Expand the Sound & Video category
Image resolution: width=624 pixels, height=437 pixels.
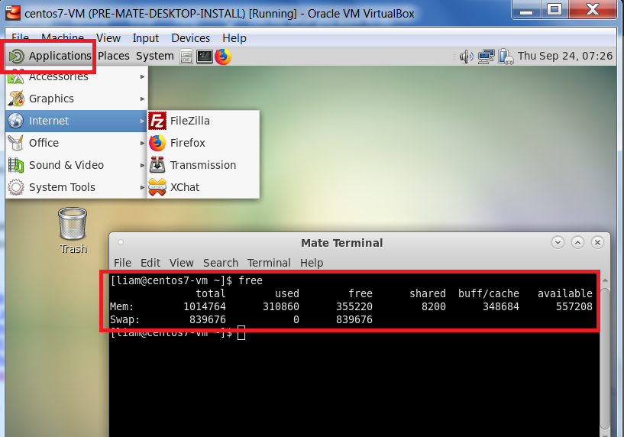click(x=66, y=165)
